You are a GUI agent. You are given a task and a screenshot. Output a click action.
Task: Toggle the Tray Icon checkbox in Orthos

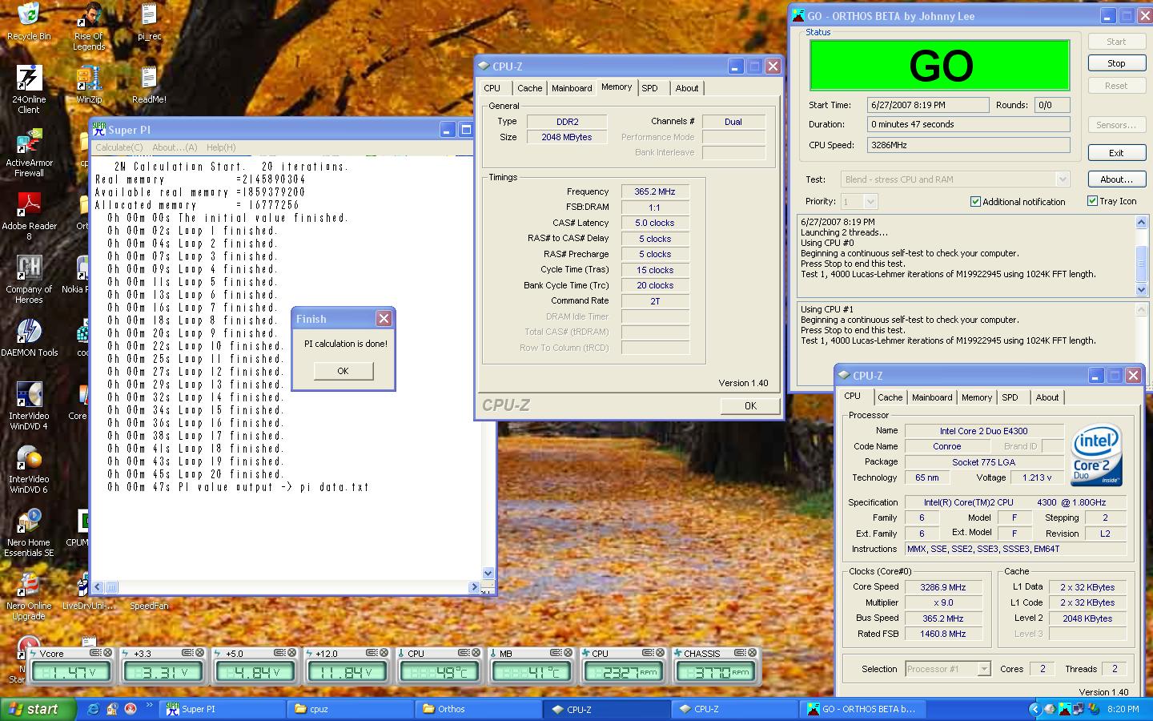click(1092, 201)
